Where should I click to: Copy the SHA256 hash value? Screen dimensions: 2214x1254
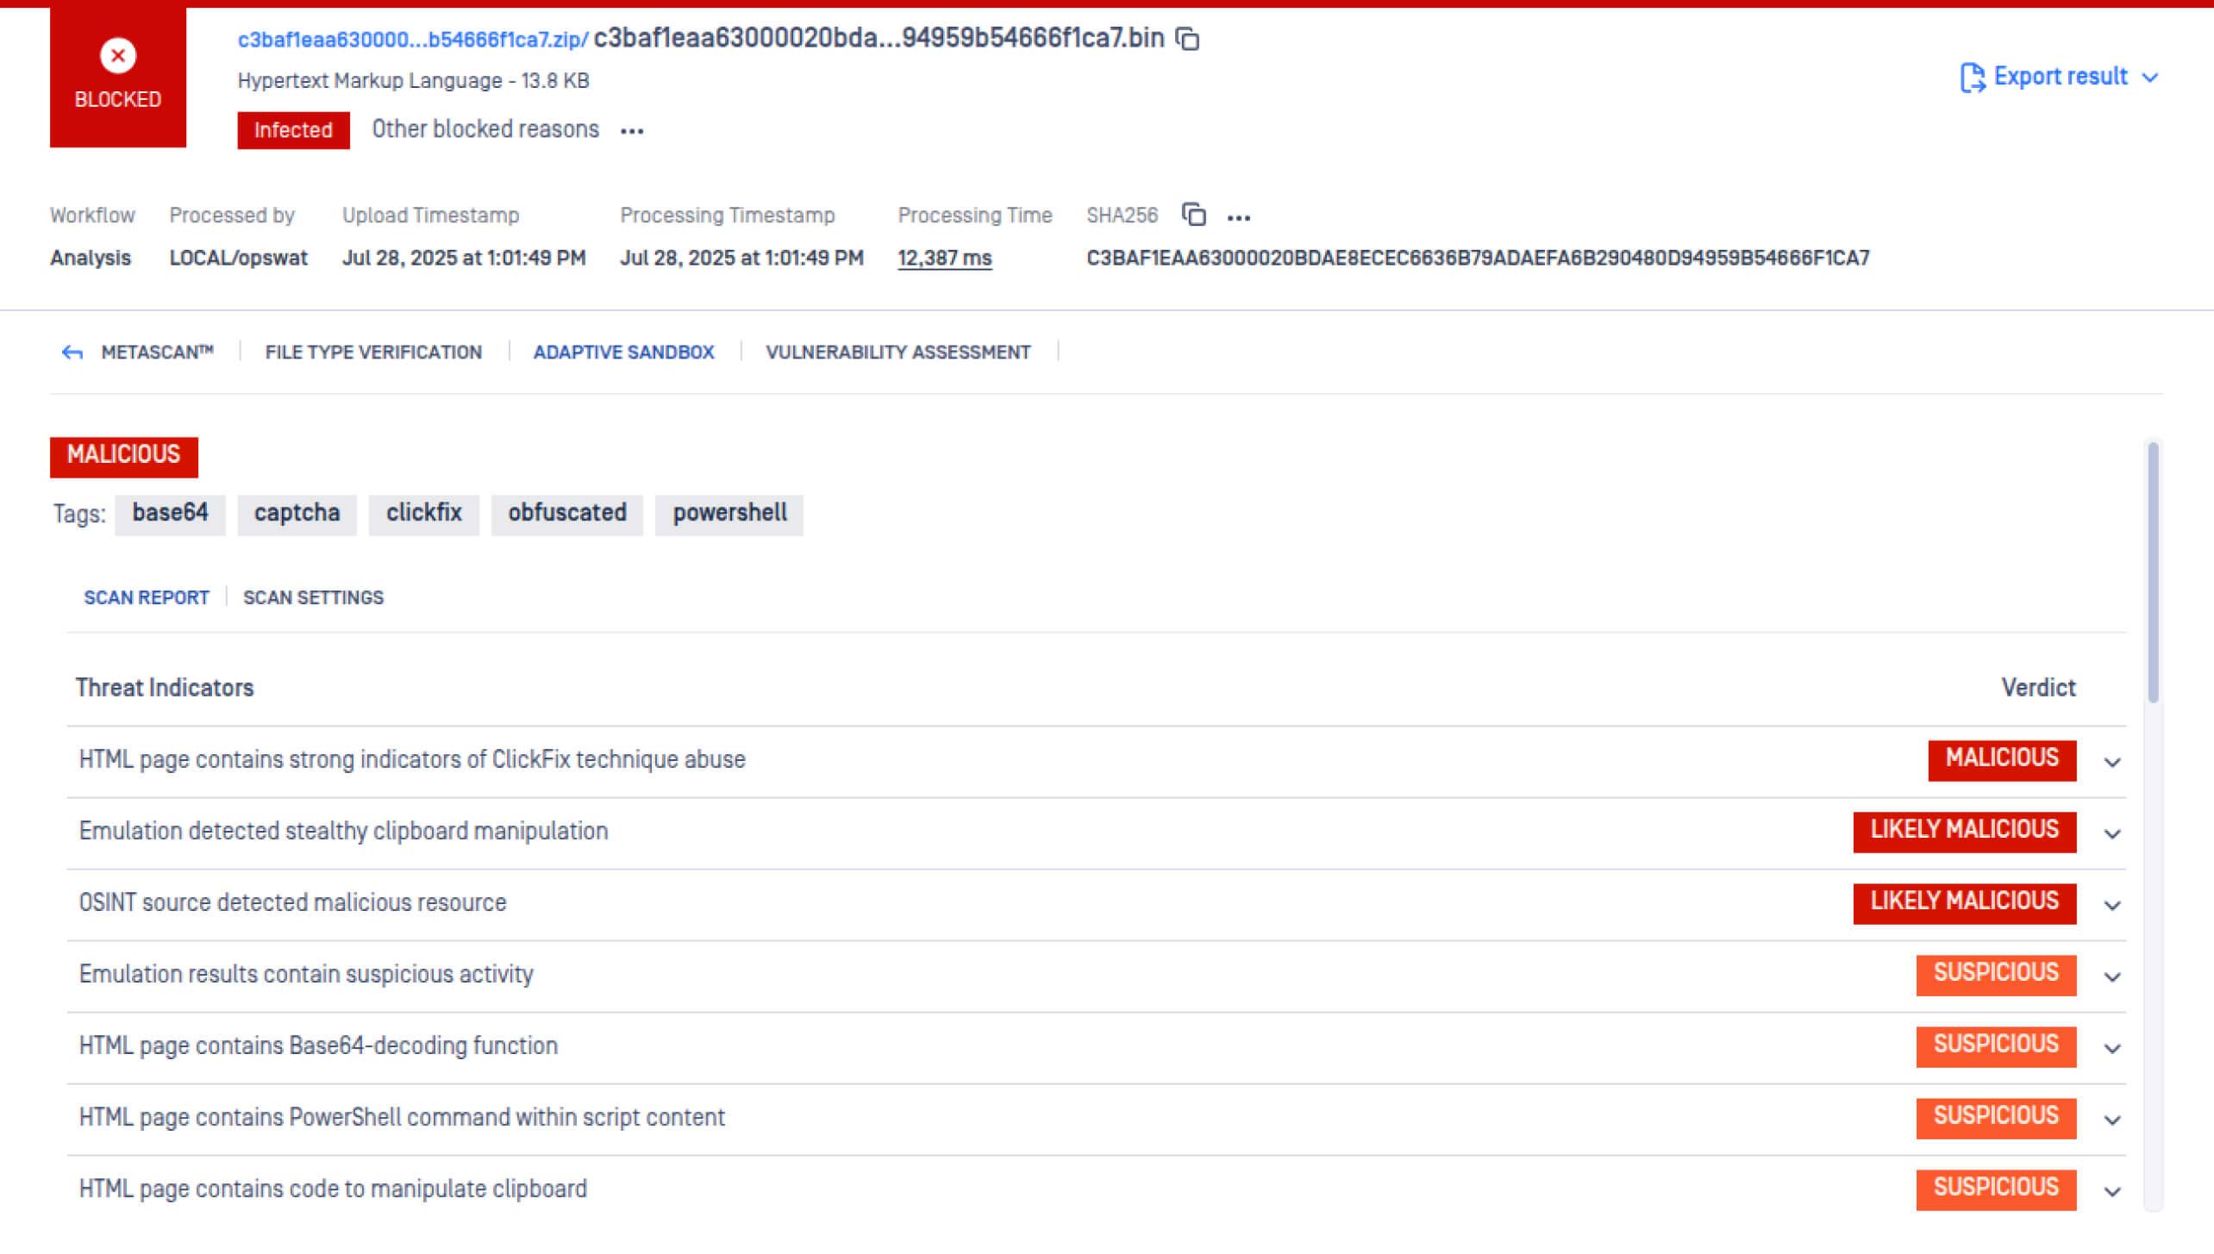(1195, 215)
